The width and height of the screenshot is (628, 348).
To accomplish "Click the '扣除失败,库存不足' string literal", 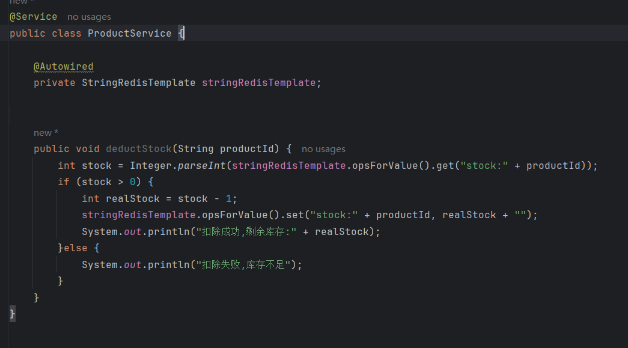I will coord(243,264).
